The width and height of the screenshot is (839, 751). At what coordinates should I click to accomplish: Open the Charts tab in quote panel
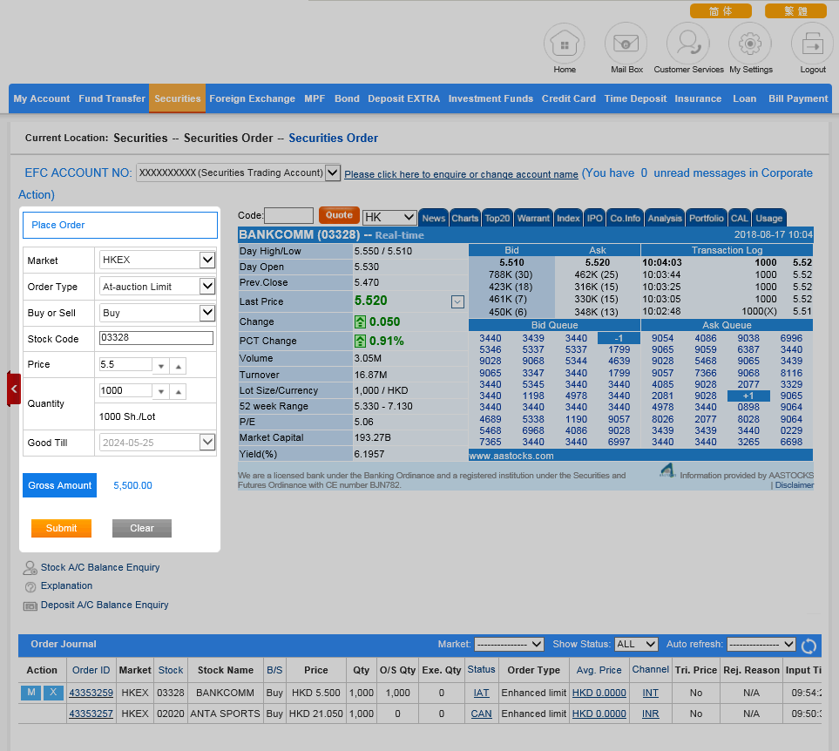click(x=464, y=218)
